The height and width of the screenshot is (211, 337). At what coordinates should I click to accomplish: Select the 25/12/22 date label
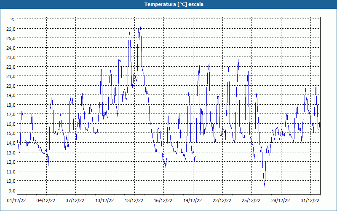tap(251, 200)
